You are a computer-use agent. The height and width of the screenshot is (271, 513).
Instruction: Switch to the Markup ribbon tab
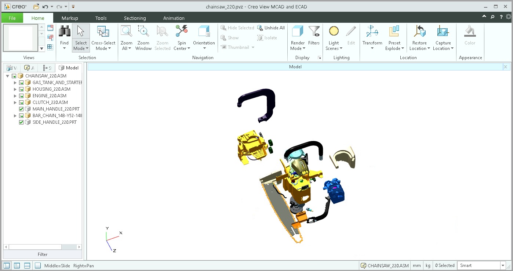tap(70, 18)
